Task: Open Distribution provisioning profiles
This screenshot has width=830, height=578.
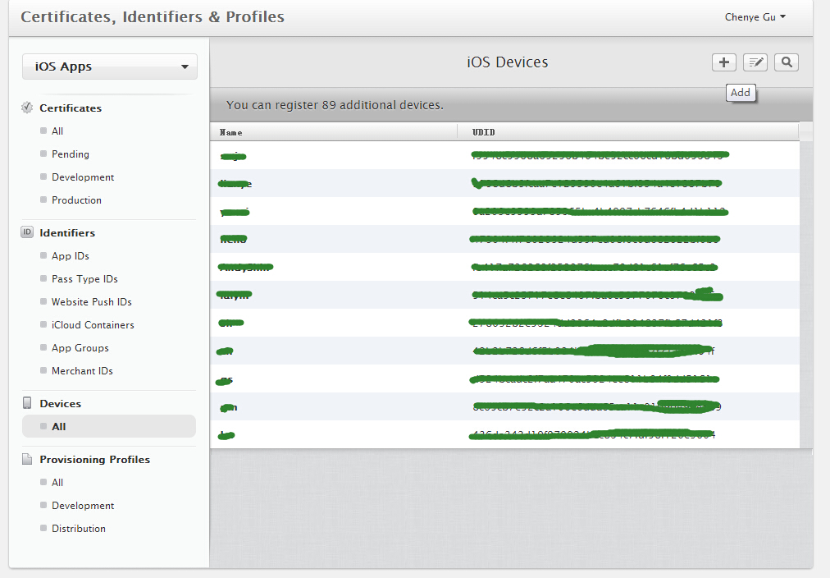Action: point(79,528)
